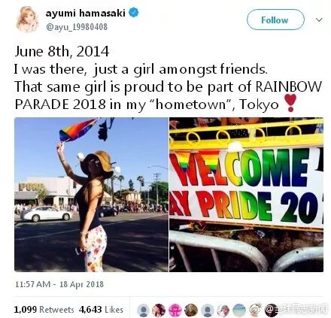Open photo of girl waving rainbow flag
The width and height of the screenshot is (331, 318).
(91, 195)
